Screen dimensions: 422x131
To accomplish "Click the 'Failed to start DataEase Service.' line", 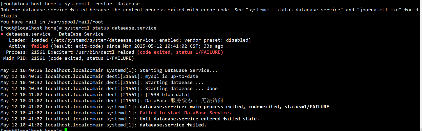I will [185, 113].
